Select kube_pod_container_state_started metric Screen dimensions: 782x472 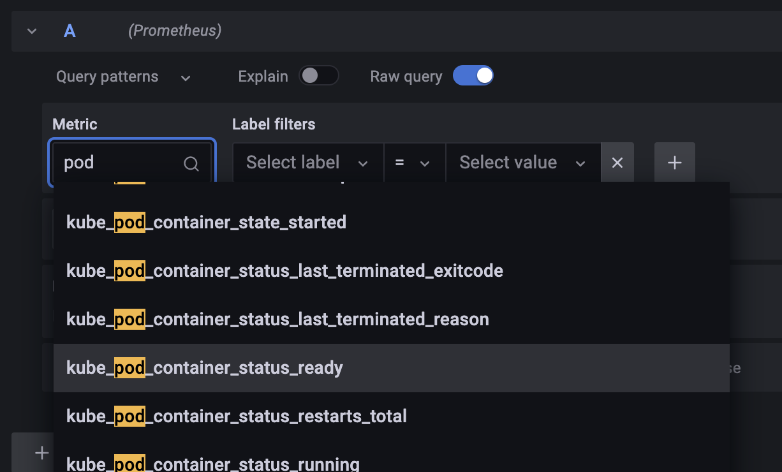pos(206,222)
